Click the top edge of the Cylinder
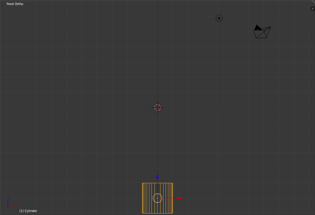315x215 pixels. 150,183
